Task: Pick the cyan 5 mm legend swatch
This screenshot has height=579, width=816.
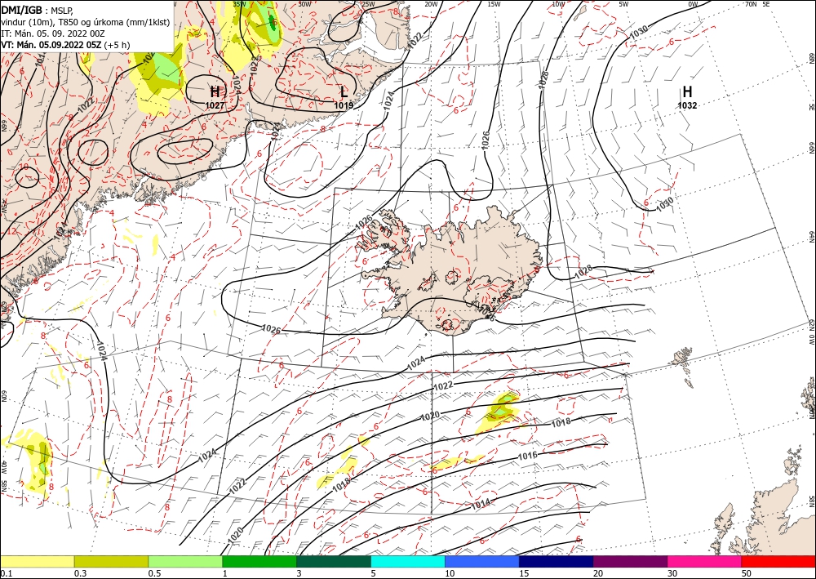Action: pyautogui.click(x=408, y=561)
